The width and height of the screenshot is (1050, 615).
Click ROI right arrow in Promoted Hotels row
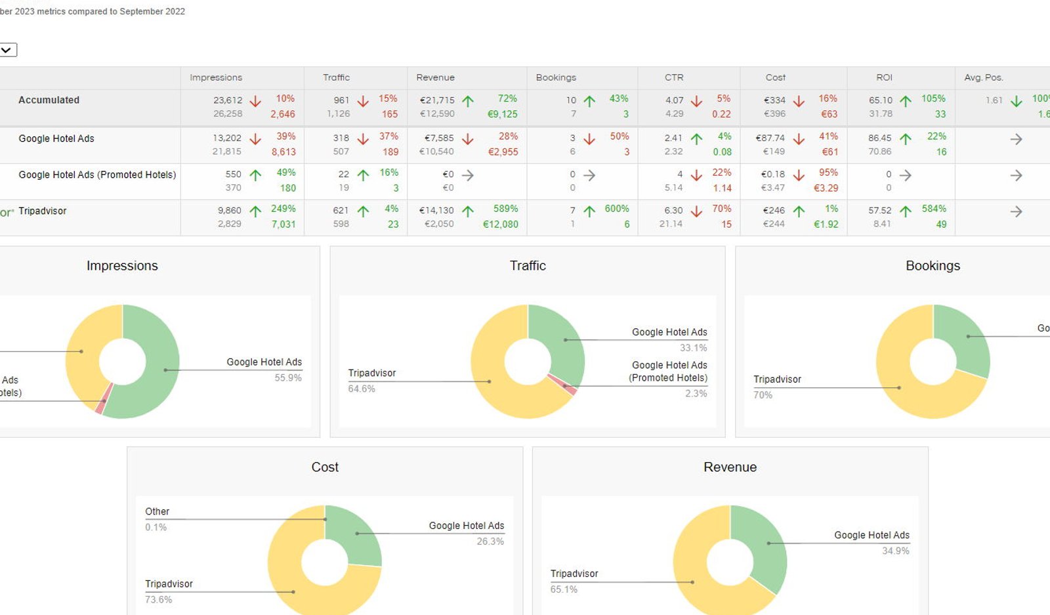click(x=906, y=175)
